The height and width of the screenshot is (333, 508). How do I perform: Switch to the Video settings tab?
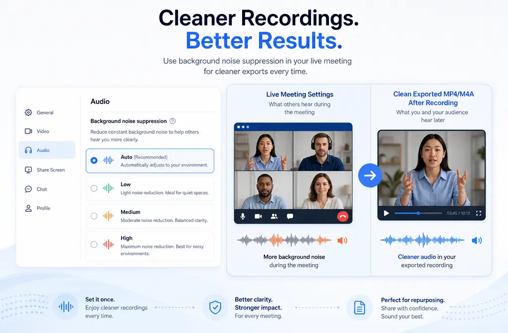47,131
